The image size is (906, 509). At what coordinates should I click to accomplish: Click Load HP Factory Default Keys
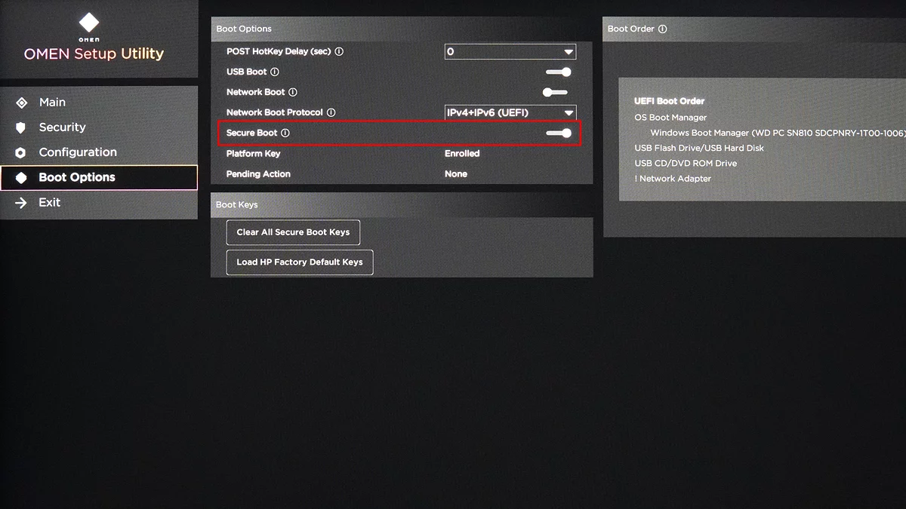click(300, 262)
